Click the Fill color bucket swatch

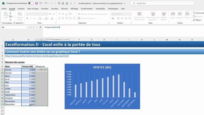point(47,19)
